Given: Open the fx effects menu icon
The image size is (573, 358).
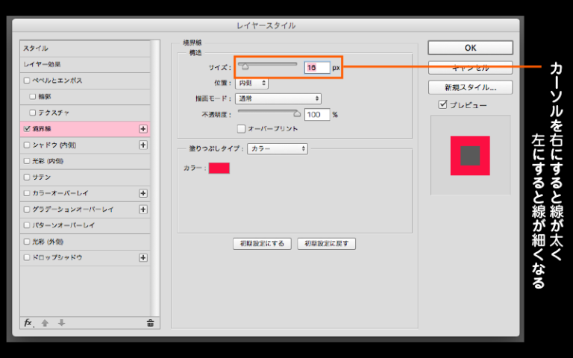Looking at the screenshot, I should tap(28, 323).
